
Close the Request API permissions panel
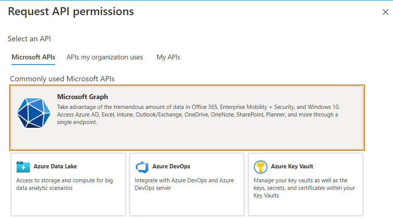[385, 12]
